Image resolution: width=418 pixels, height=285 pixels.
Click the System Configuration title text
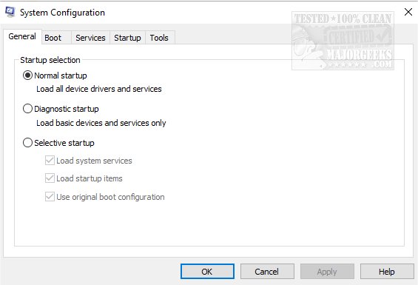coord(62,13)
